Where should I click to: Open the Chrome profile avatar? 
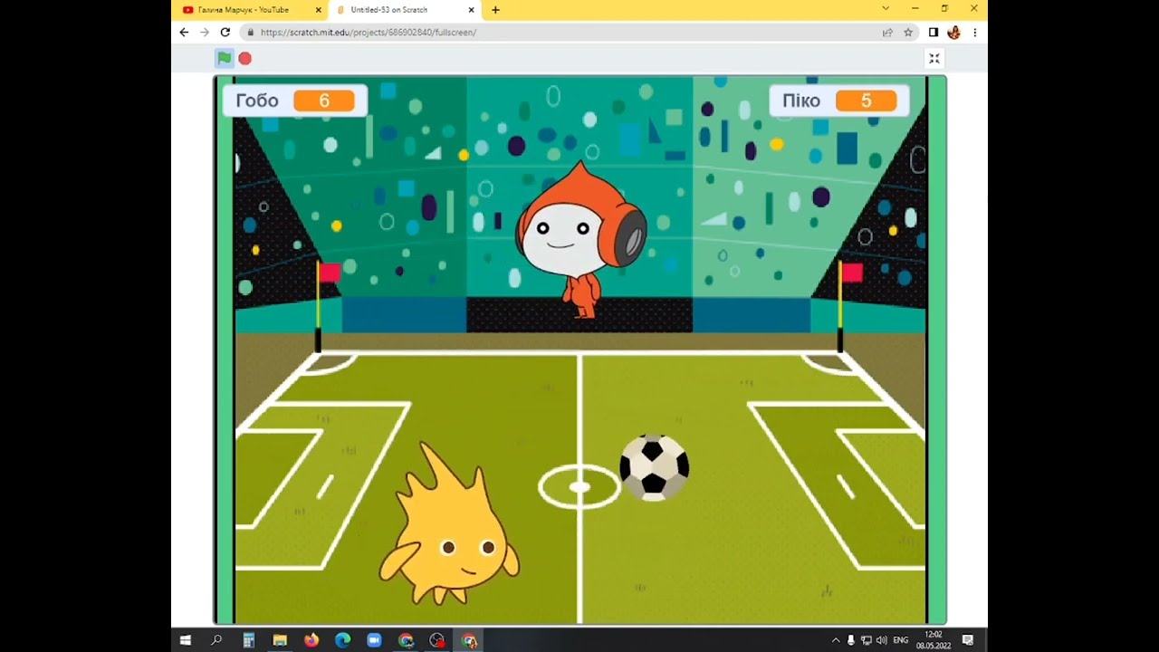click(953, 32)
